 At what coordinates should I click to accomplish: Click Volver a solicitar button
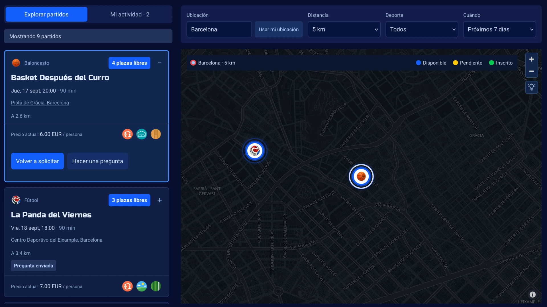pos(37,161)
